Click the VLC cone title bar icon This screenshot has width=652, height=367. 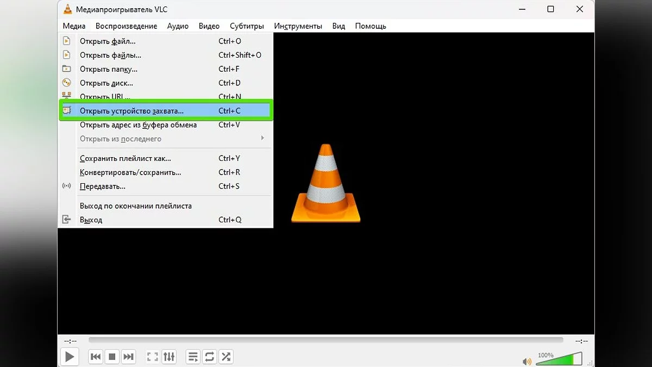(x=67, y=9)
